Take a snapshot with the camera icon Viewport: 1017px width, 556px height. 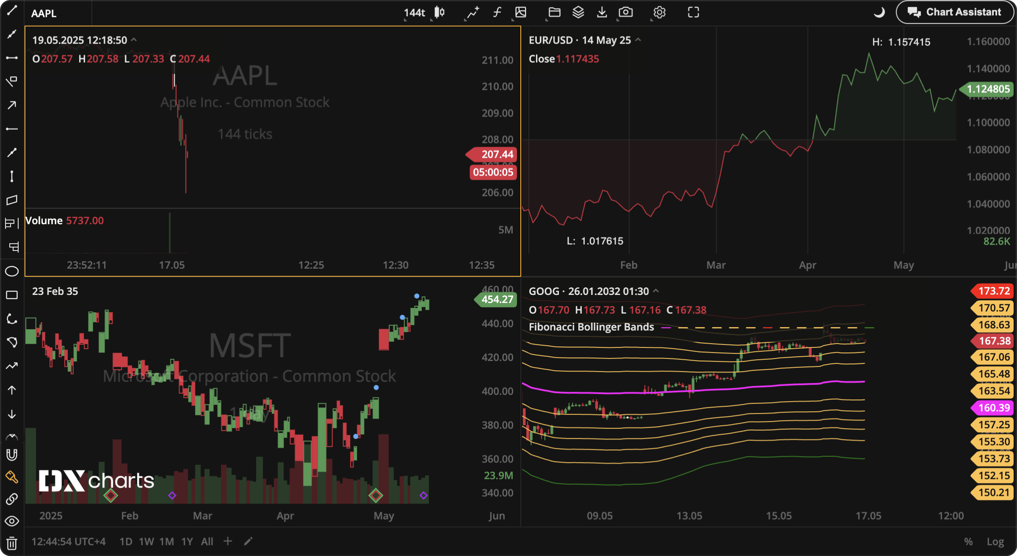[x=626, y=12]
